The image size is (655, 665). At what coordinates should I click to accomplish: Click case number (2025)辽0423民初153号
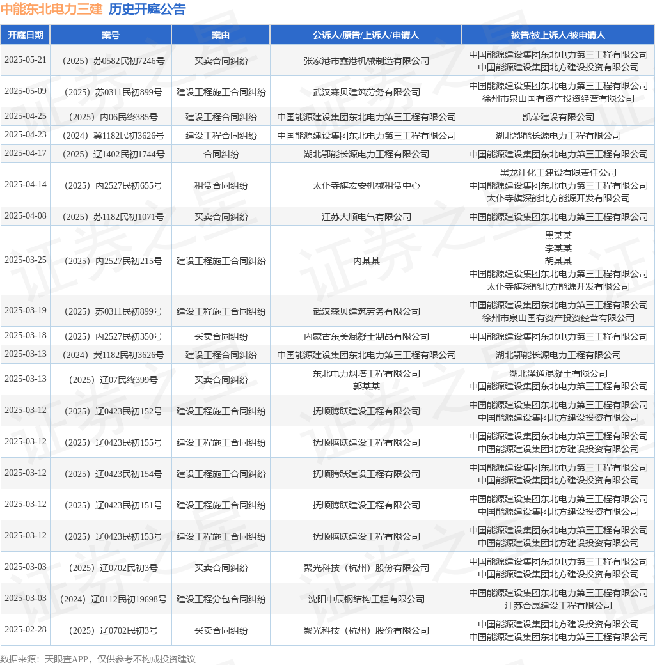(x=113, y=536)
